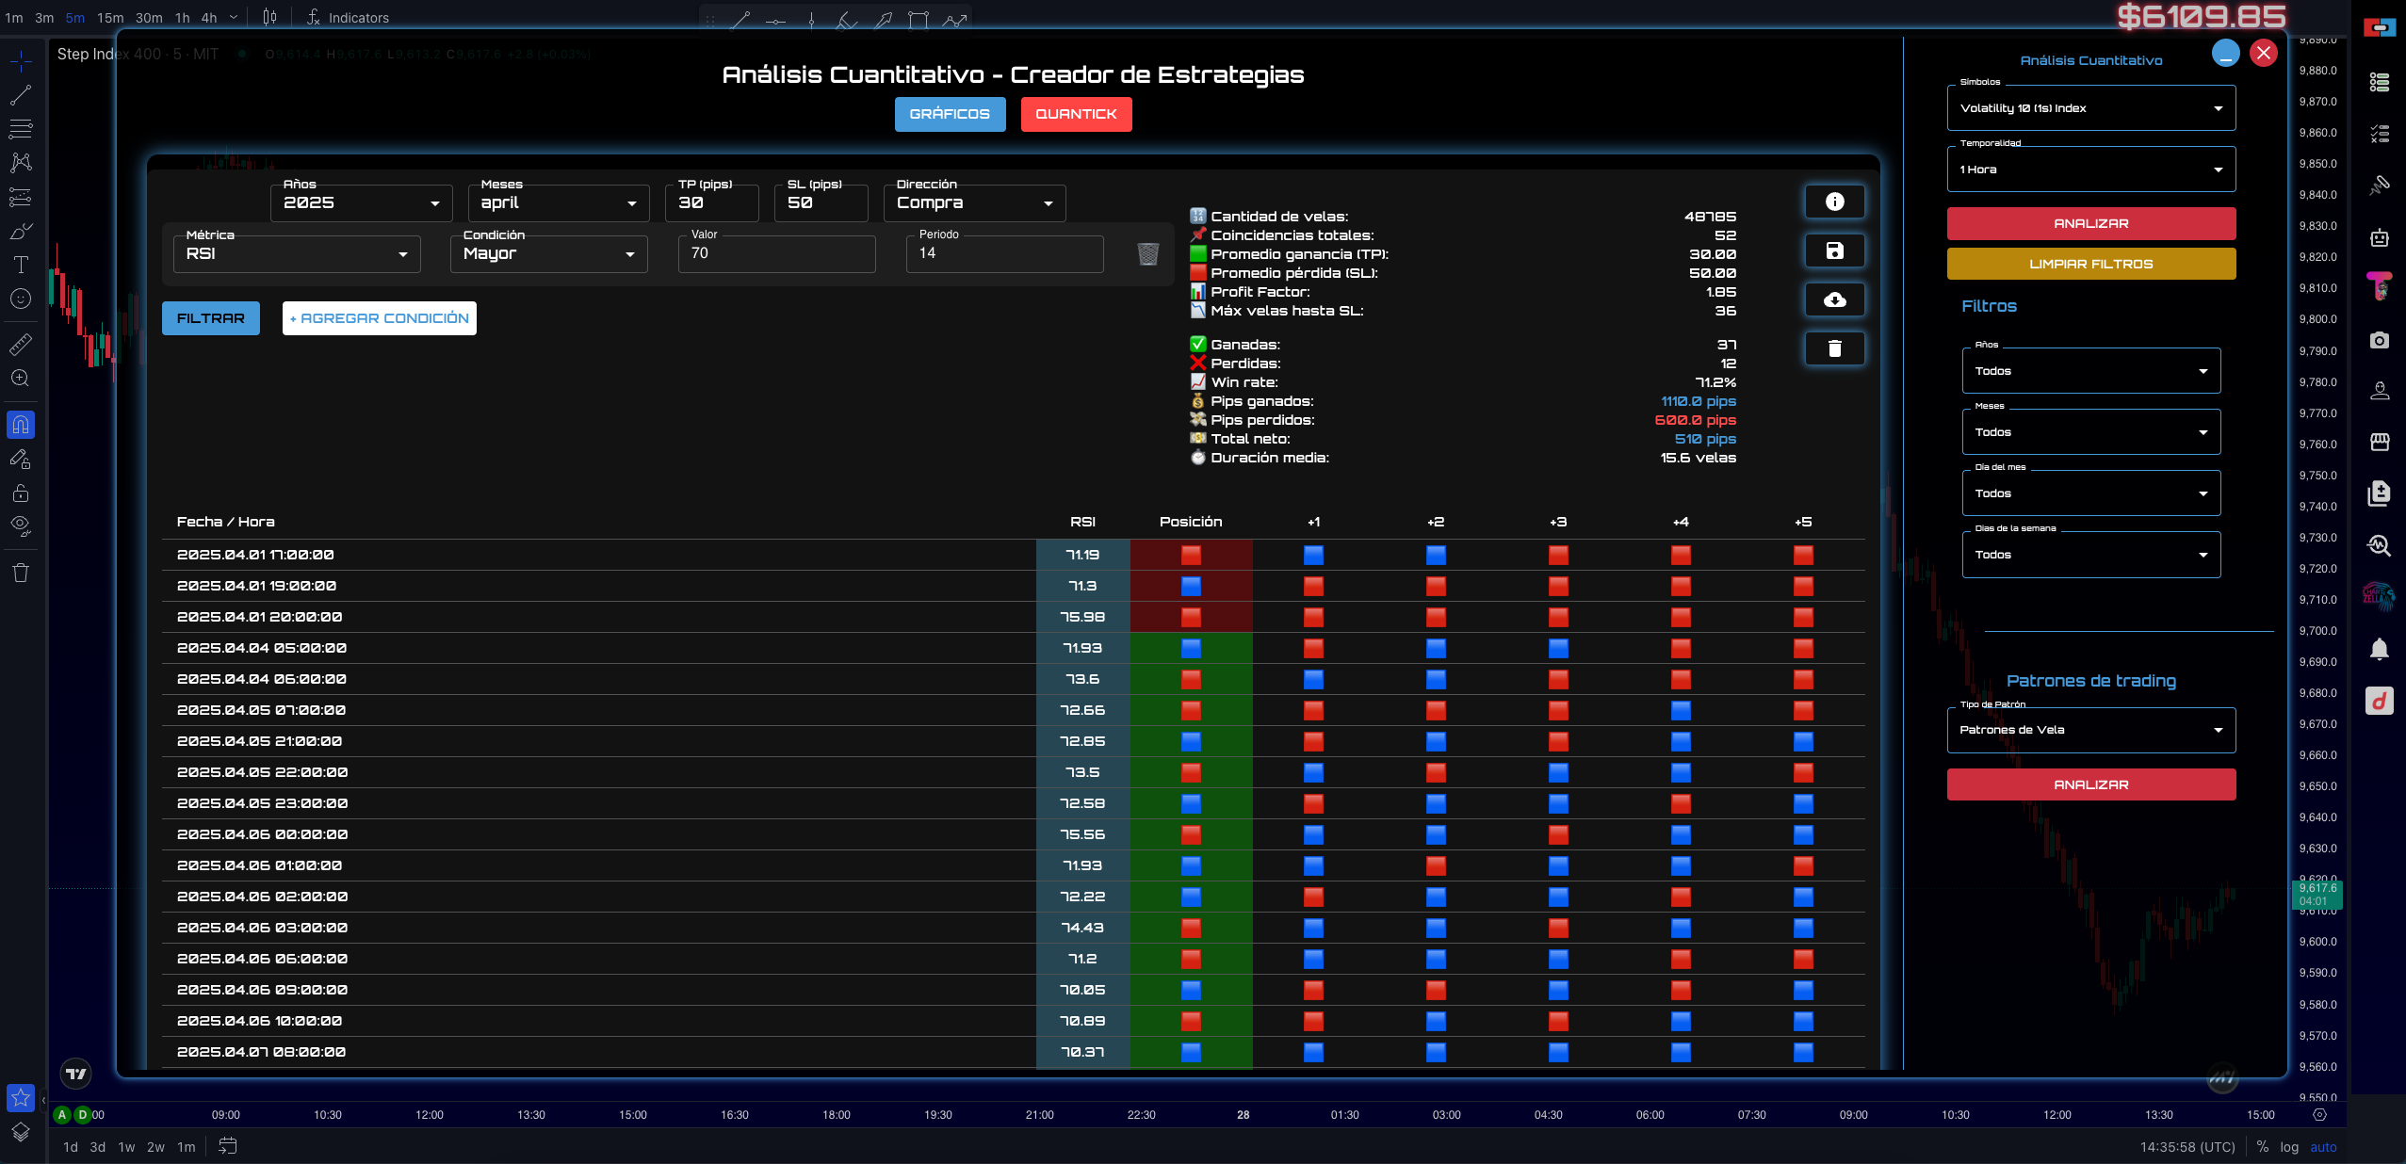
Task: Select the 15m timeframe
Action: (x=110, y=17)
